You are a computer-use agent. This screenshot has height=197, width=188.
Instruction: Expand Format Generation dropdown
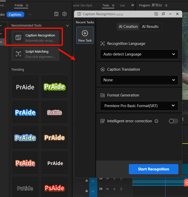[139, 106]
